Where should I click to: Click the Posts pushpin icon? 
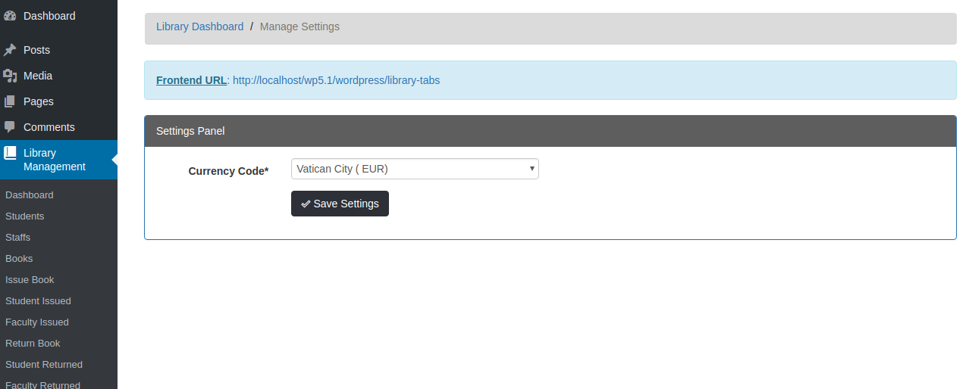click(x=10, y=50)
